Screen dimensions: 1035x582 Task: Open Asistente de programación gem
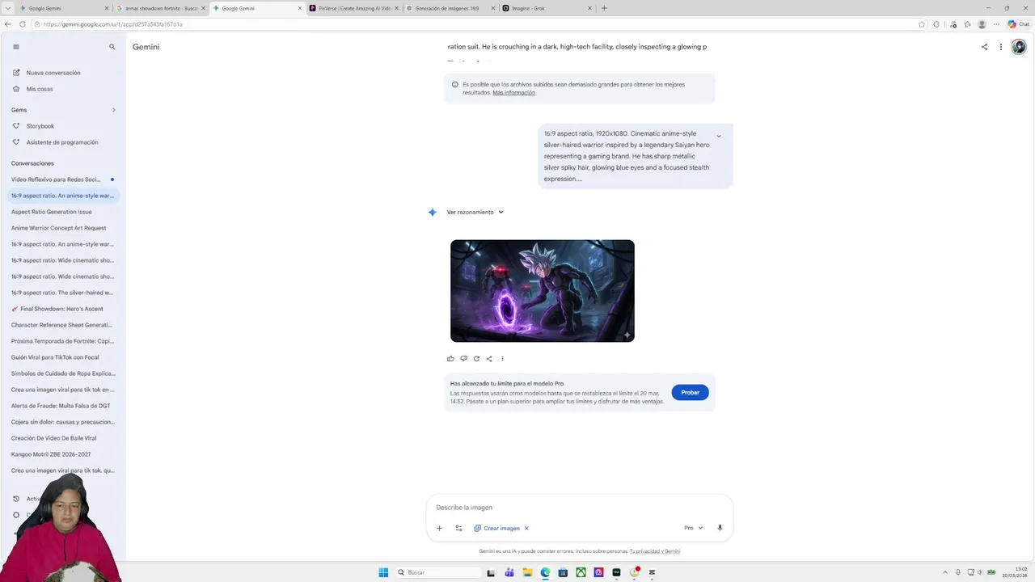(62, 142)
